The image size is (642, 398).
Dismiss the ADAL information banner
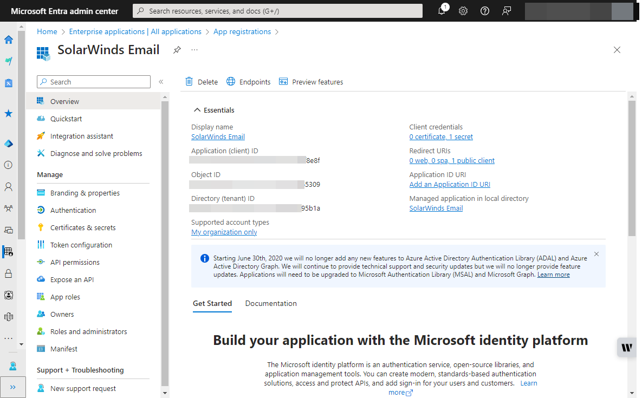pos(596,254)
